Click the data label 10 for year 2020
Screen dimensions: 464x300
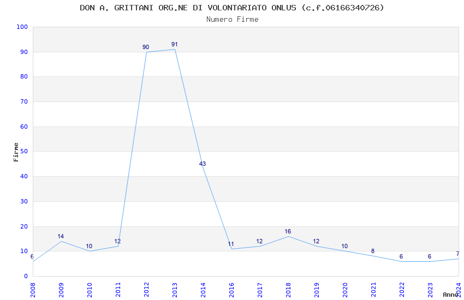click(344, 246)
